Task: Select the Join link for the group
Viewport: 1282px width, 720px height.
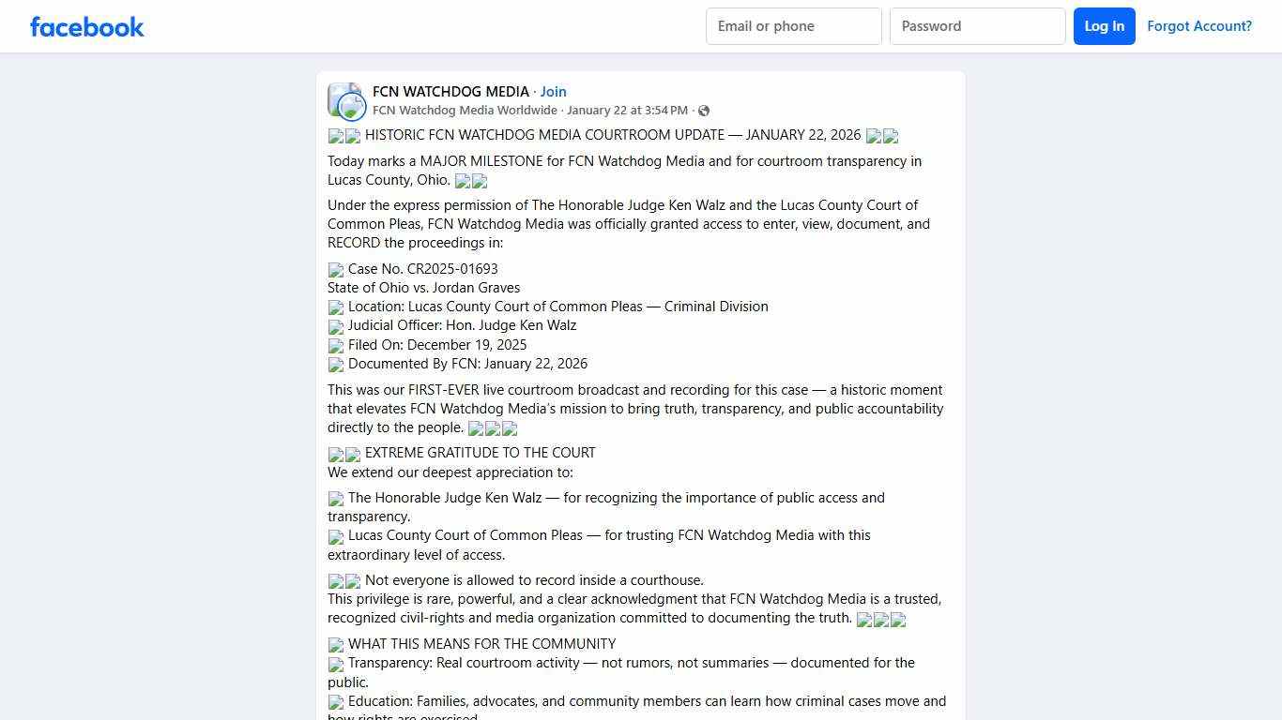Action: (553, 91)
